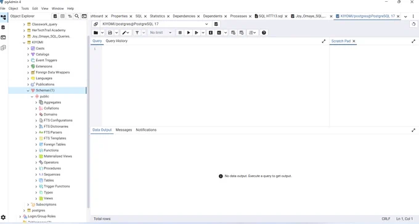Open the query tool help icon
Image resolution: width=419 pixels, height=224 pixels.
click(264, 33)
